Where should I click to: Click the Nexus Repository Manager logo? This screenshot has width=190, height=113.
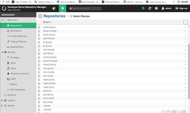tap(4, 8)
